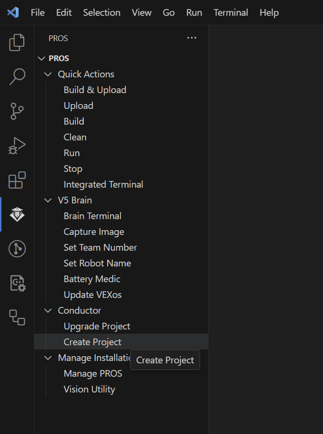323x434 pixels.
Task: Click Create Project in Conductor
Action: [x=92, y=342]
